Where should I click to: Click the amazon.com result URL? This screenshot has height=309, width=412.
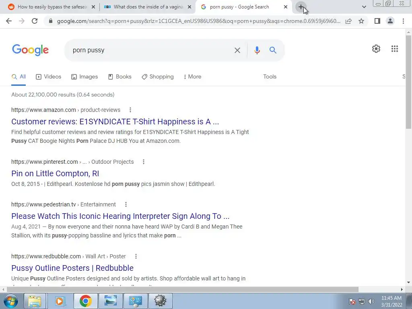pos(66,110)
